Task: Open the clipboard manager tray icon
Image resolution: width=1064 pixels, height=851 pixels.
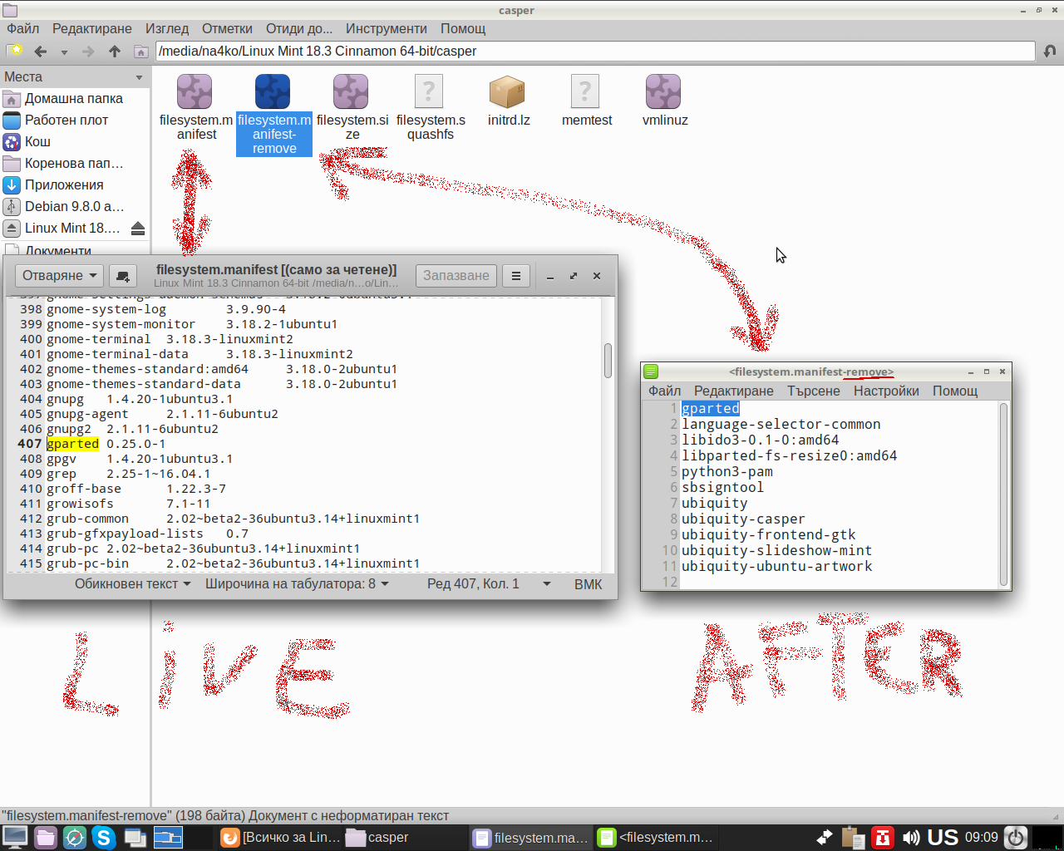Action: click(853, 838)
